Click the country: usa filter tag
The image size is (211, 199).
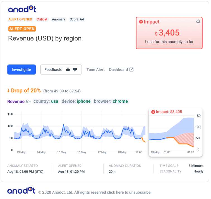tap(46, 101)
